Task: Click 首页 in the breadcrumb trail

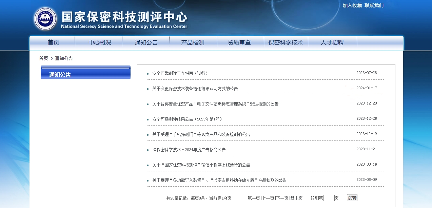Action: click(x=43, y=58)
